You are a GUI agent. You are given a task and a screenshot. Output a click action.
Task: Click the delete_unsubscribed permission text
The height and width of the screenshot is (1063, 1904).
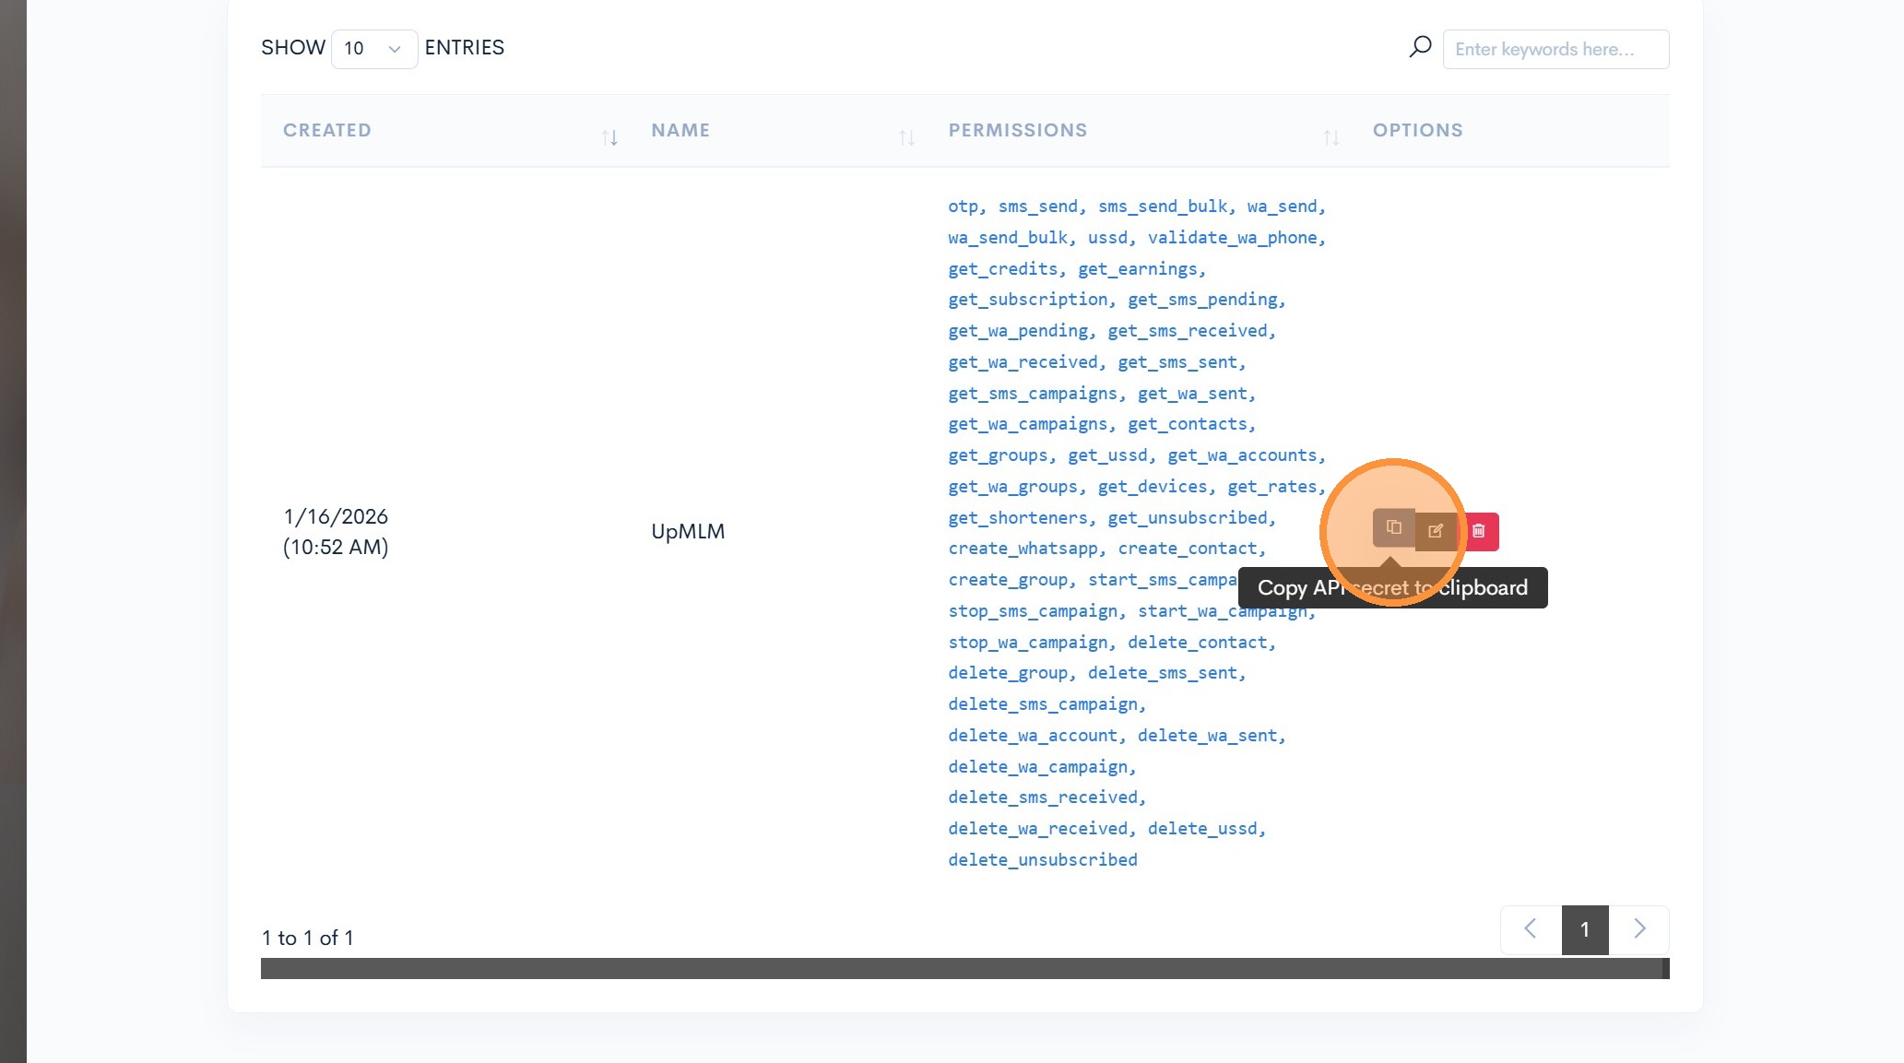coord(1043,860)
